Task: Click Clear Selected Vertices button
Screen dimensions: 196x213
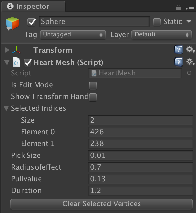Action: point(102,204)
